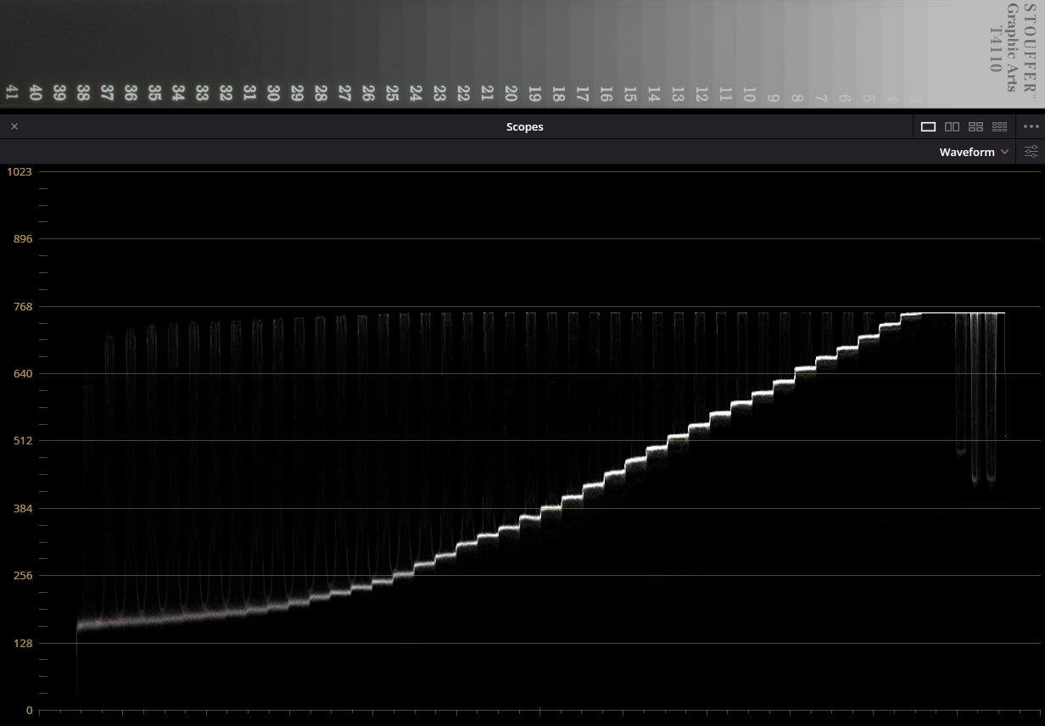Click step number 30 on the wedge
The width and height of the screenshot is (1045, 726).
pos(273,93)
